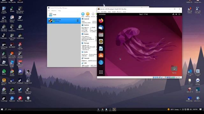Viewport: 204px width, 114px height.
Task: Select the Wallpaper Engine desktop icon
Action: point(198,73)
